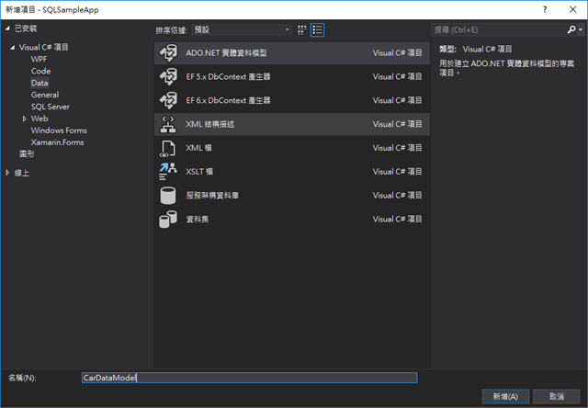Select the Xamarin.Forms category

click(x=57, y=142)
